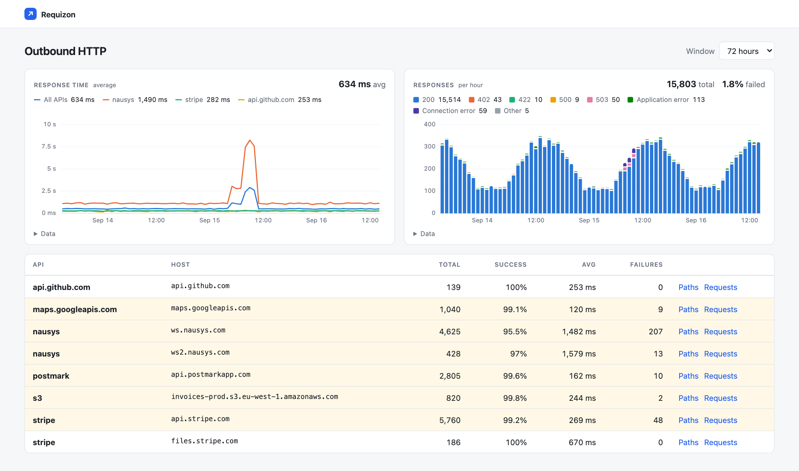Click the maps.googleapis.com API name
Viewport: 799px width, 471px height.
tap(75, 310)
